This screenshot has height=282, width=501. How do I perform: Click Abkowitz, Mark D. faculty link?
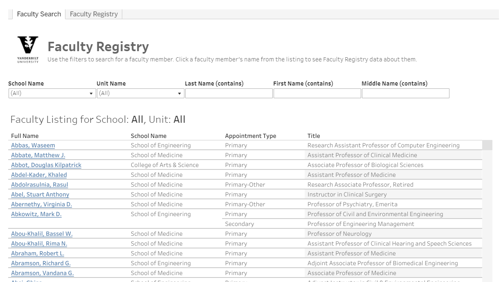[36, 214]
